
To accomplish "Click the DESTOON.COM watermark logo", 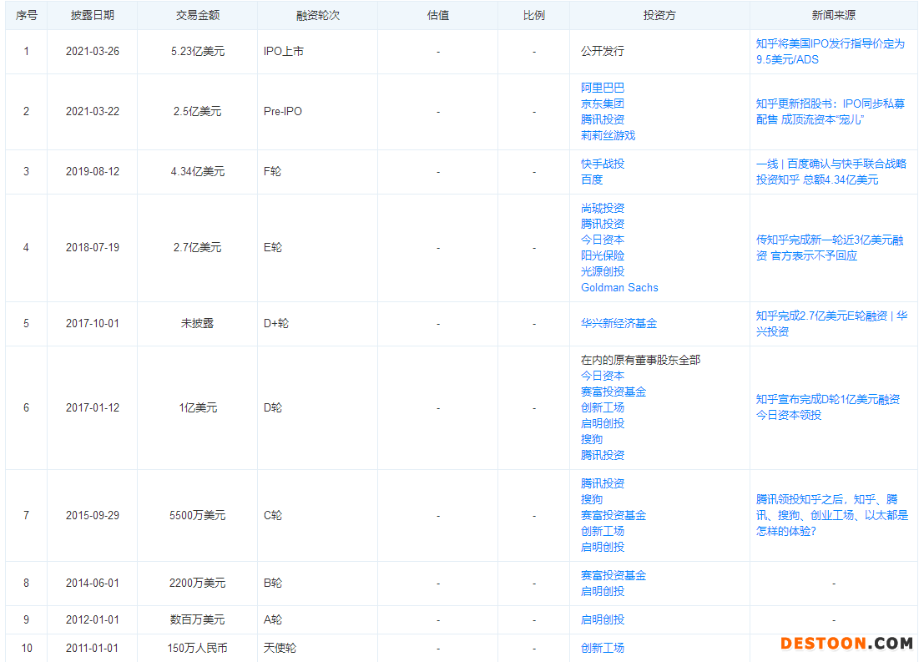I will [846, 643].
